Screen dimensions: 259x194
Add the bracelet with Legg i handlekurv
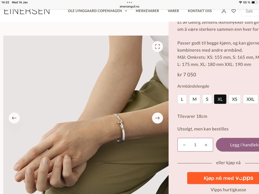tap(237, 145)
